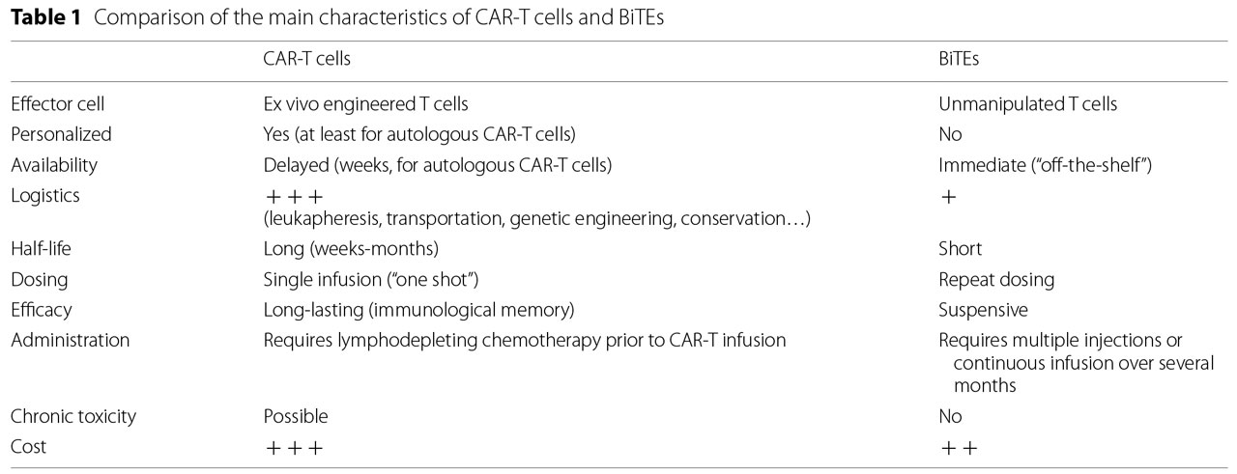The image size is (1237, 474).
Task: Click the Table 1 caption label
Action: click(x=41, y=18)
